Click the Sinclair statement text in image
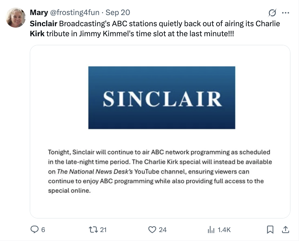This screenshot has width=299, height=241. pos(160,172)
